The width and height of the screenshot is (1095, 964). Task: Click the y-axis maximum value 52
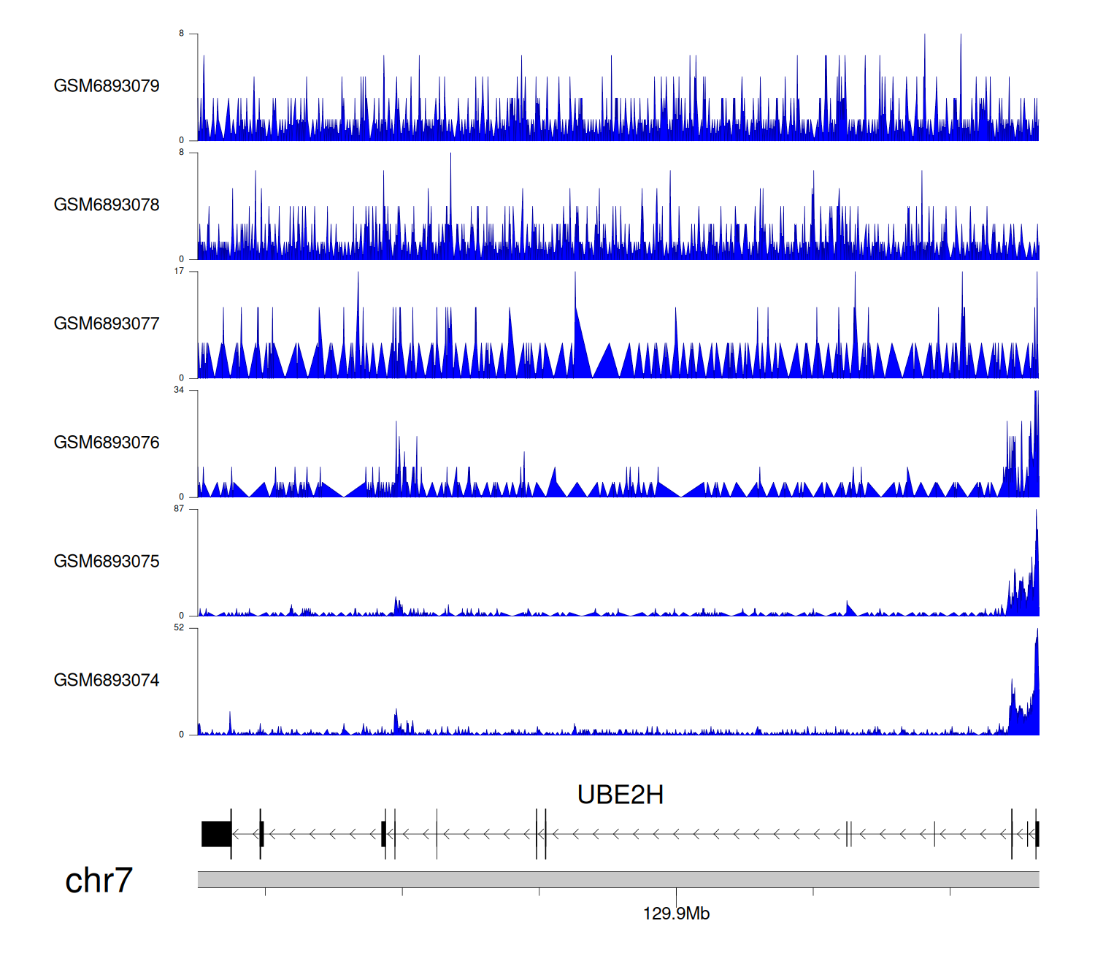pos(179,628)
